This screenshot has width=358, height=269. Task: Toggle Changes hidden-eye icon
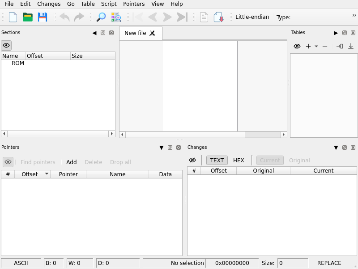click(x=192, y=160)
